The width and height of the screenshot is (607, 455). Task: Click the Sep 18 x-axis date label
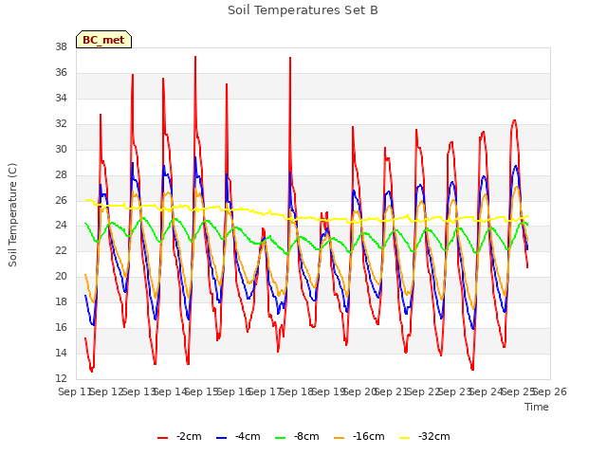297,391
